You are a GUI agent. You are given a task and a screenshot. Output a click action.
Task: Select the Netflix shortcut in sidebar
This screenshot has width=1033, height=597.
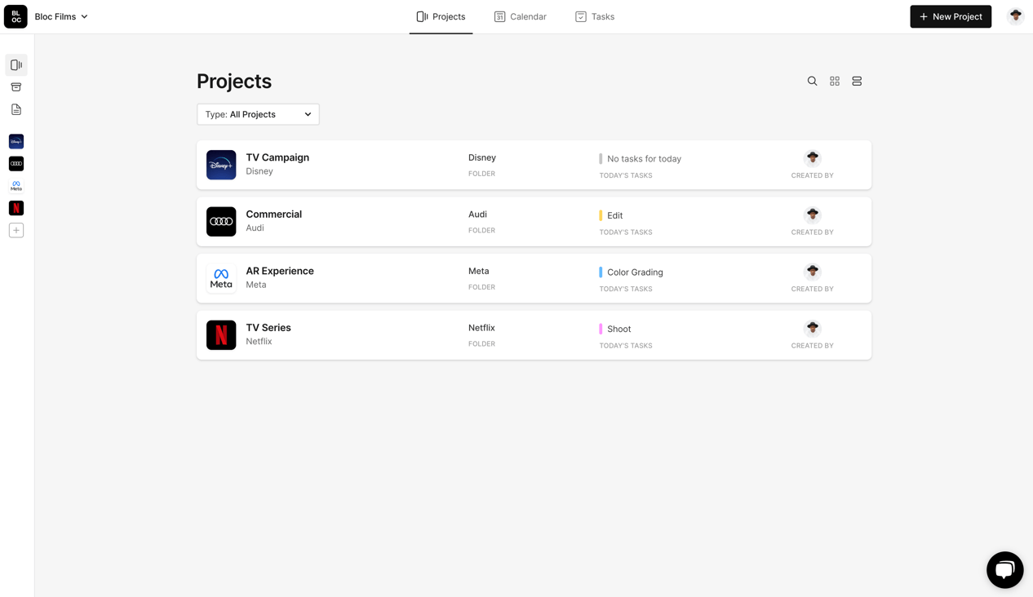pos(16,208)
